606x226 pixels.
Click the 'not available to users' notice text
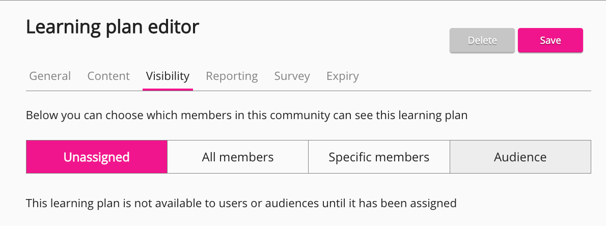[x=241, y=204]
